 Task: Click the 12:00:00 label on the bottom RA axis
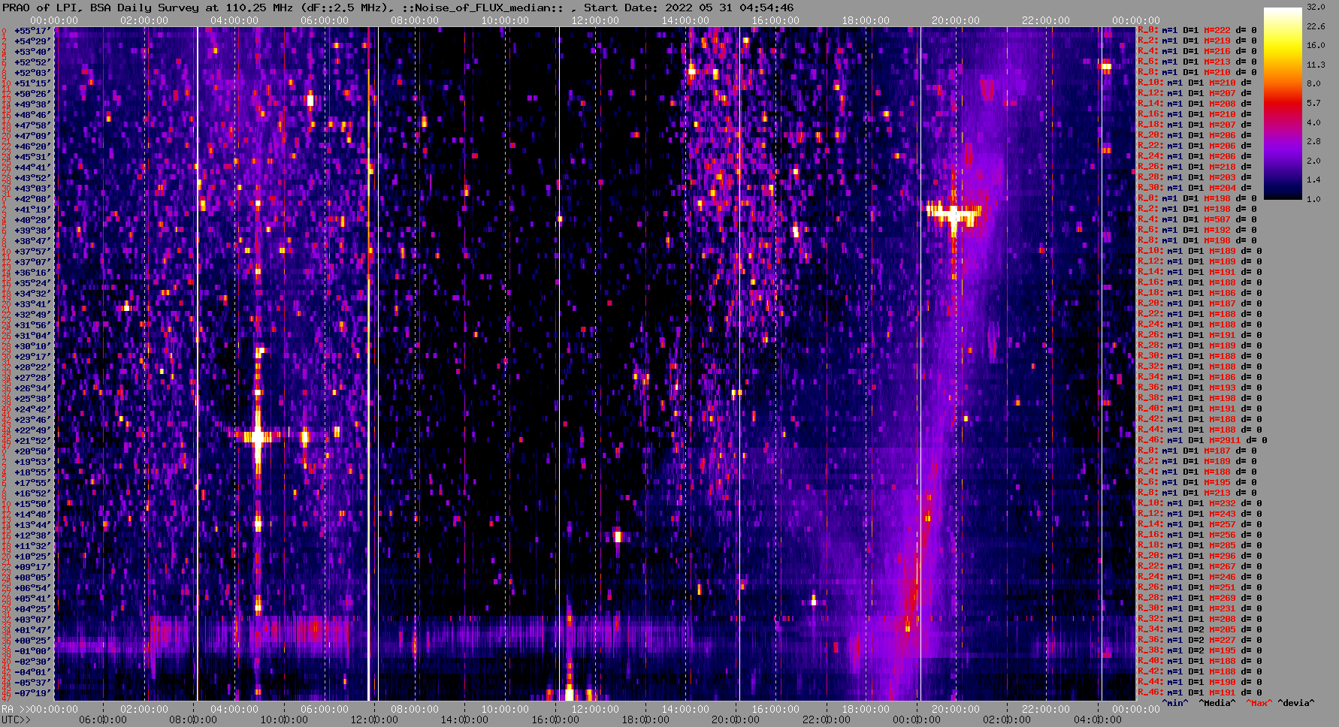[x=595, y=709]
